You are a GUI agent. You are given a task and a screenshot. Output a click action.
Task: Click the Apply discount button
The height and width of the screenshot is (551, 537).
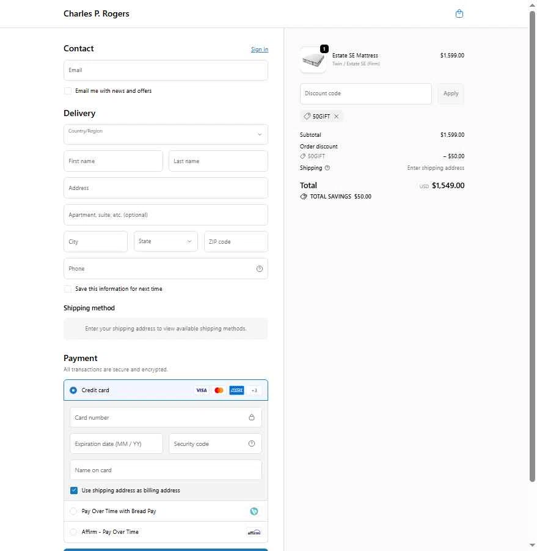point(451,93)
